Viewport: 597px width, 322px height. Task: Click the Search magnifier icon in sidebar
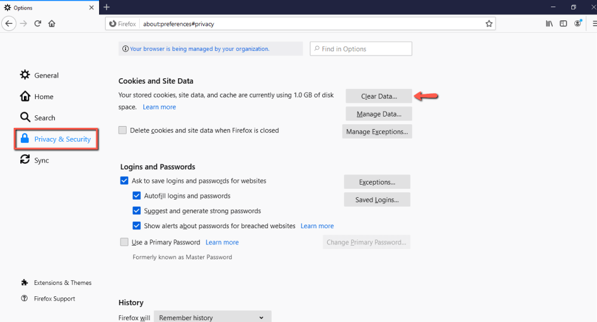pos(25,117)
